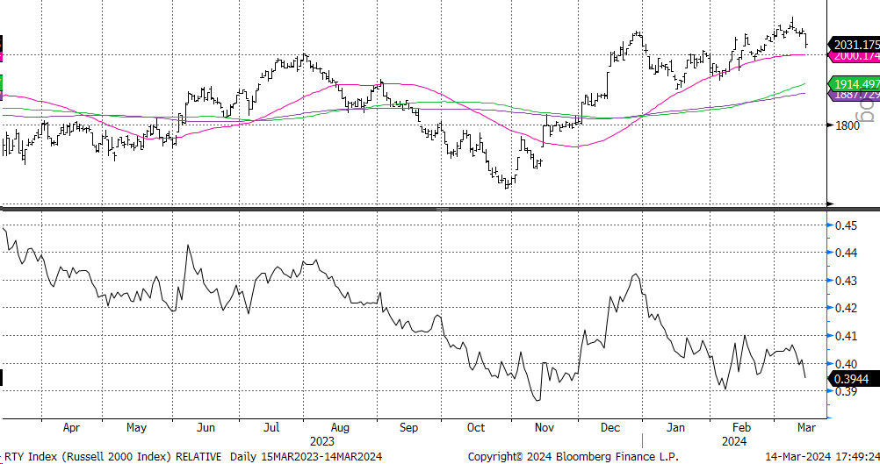The height and width of the screenshot is (464, 880).
Task: Click the 0.42 value on lower axis
Action: tap(847, 308)
